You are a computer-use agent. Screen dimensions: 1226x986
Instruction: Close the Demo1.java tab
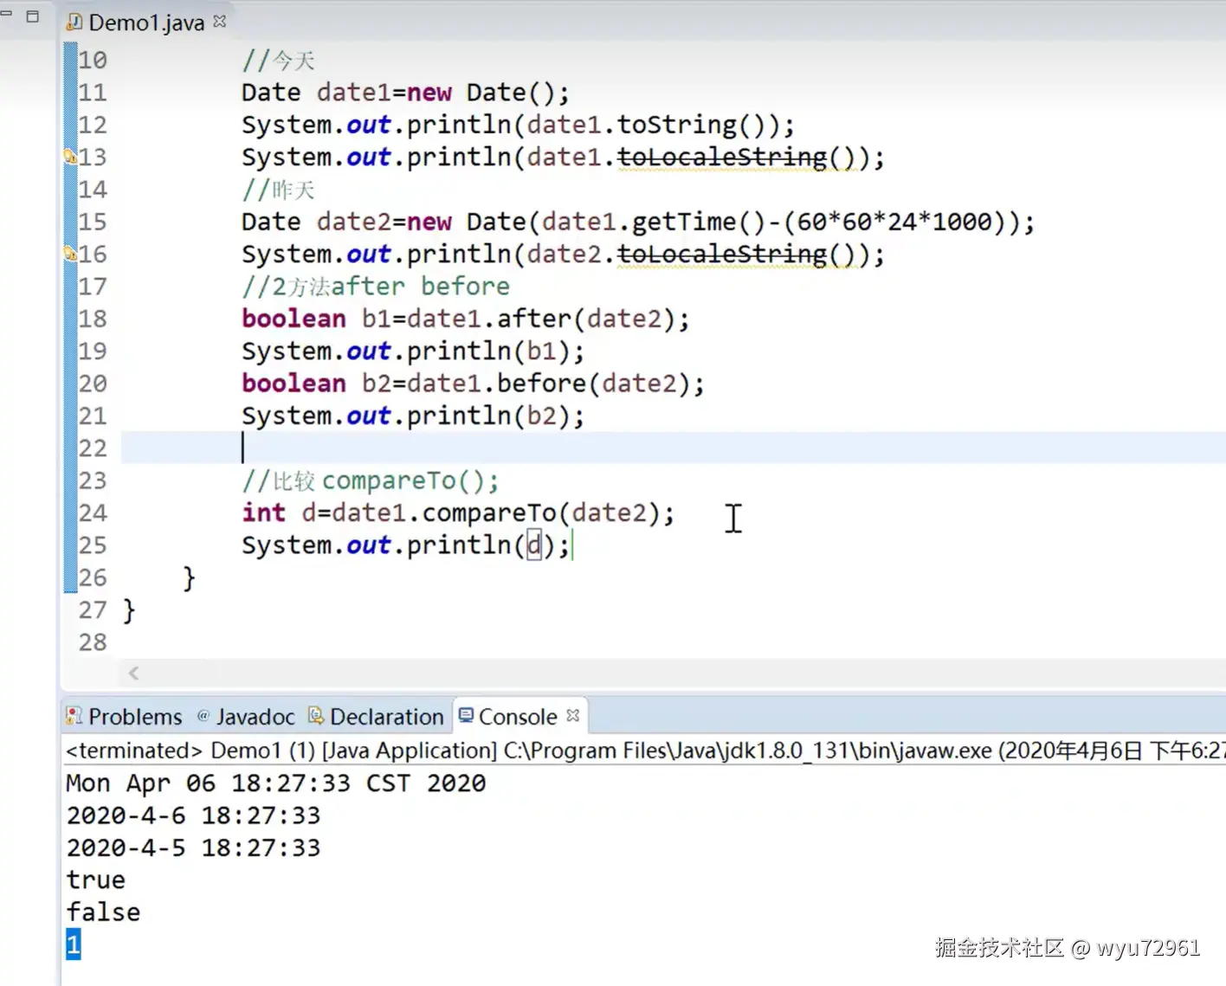pyautogui.click(x=220, y=21)
